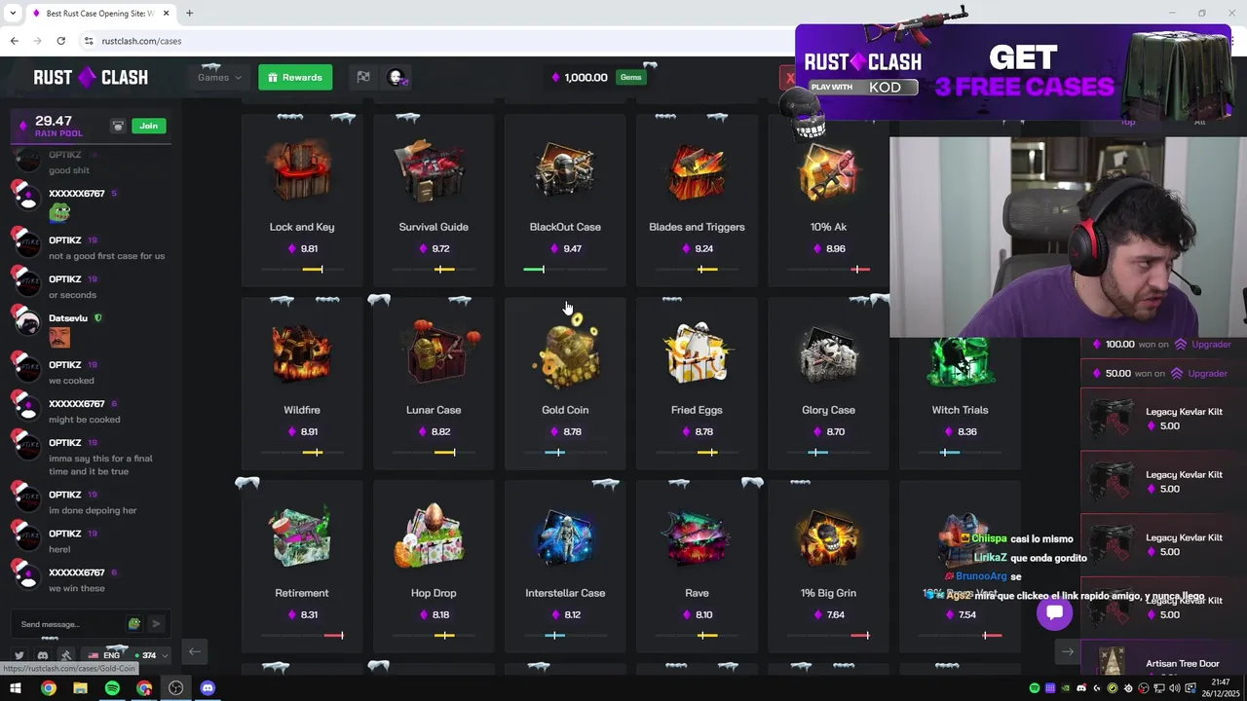
Task: Open the Discord link icon below chat
Action: coord(43,655)
